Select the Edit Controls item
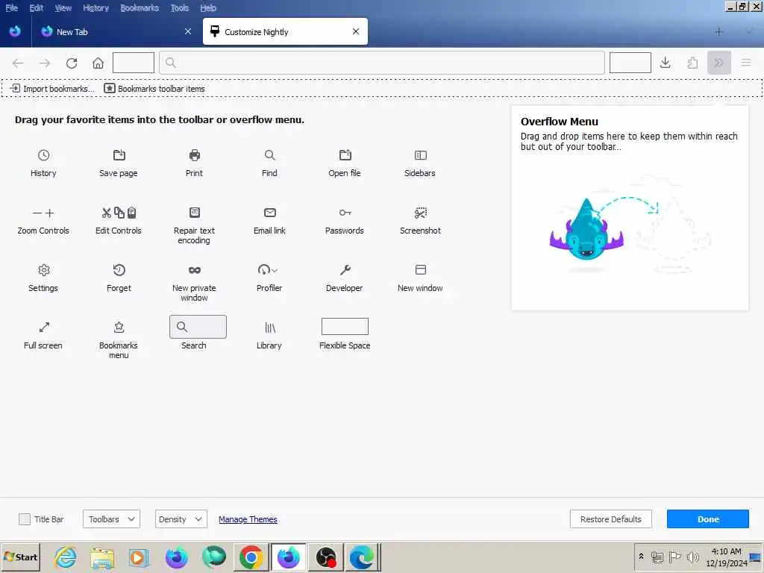This screenshot has height=573, width=764. click(119, 221)
